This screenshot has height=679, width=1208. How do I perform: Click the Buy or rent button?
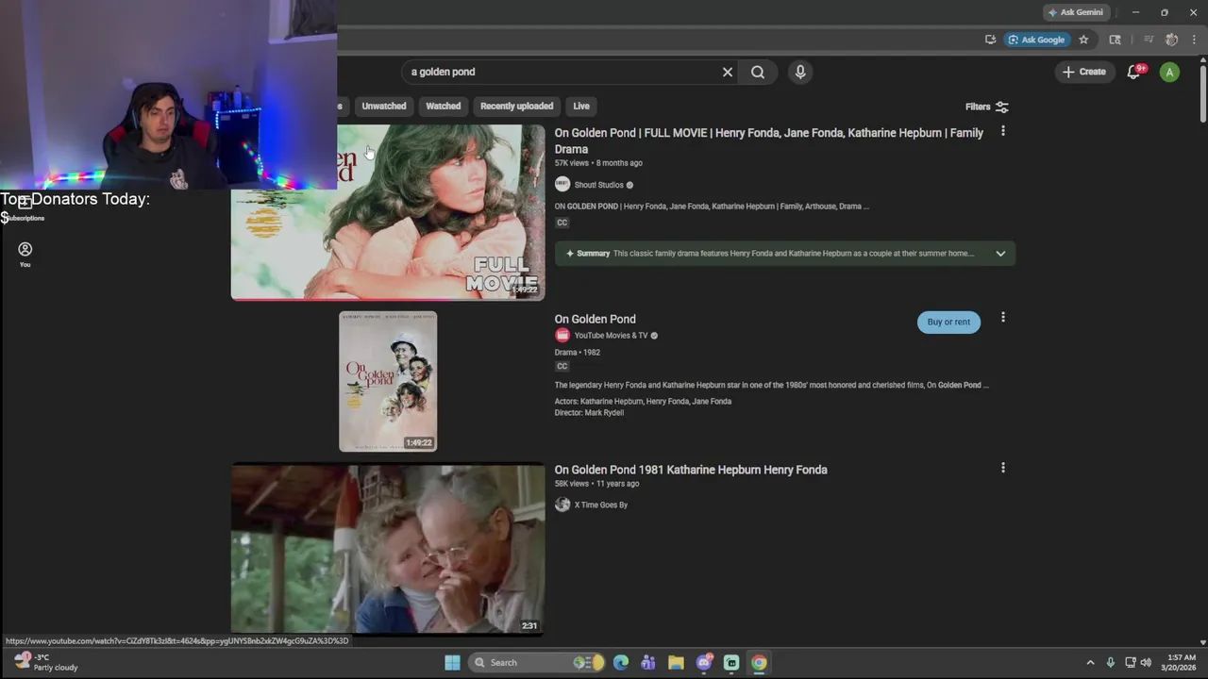[948, 322]
